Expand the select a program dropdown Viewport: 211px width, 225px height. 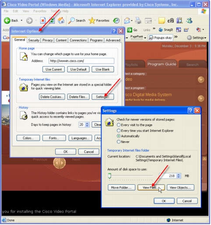201,98
